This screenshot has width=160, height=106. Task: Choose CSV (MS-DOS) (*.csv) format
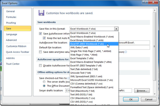pos(94,102)
